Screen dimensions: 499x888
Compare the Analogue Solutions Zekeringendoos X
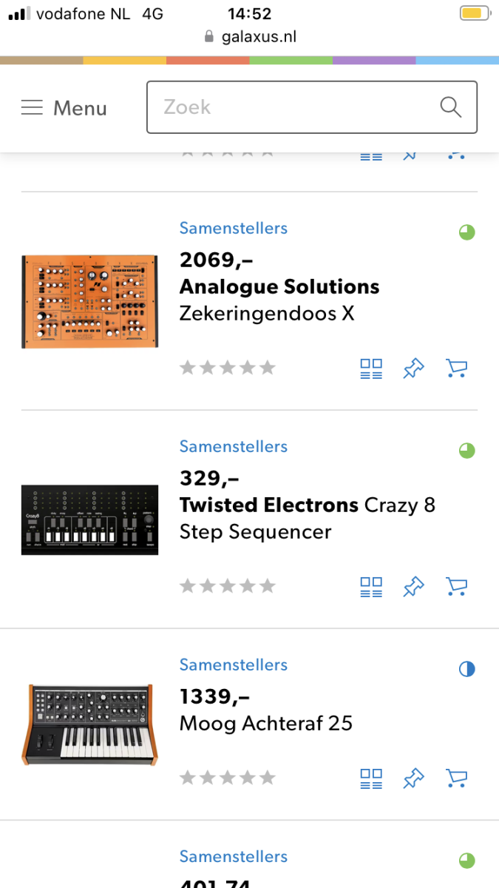(371, 369)
